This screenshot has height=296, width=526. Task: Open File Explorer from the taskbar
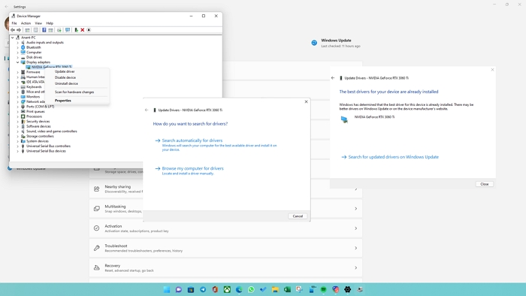(x=276, y=289)
